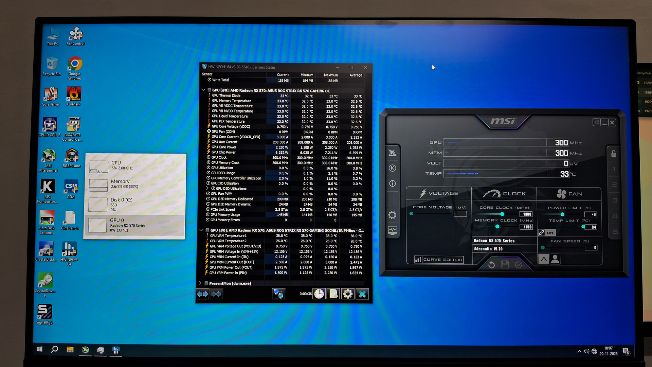652x367 pixels.
Task: Open MSI Afterburner settings gear
Action: coord(392,215)
